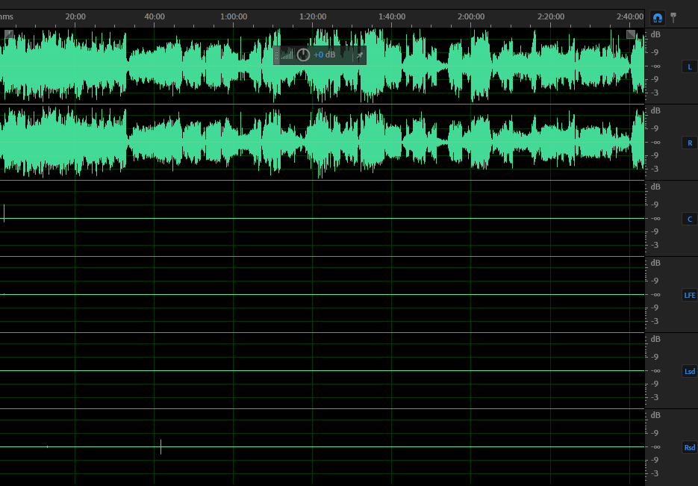
Task: Toggle the LFE channel button
Action: [x=690, y=295]
